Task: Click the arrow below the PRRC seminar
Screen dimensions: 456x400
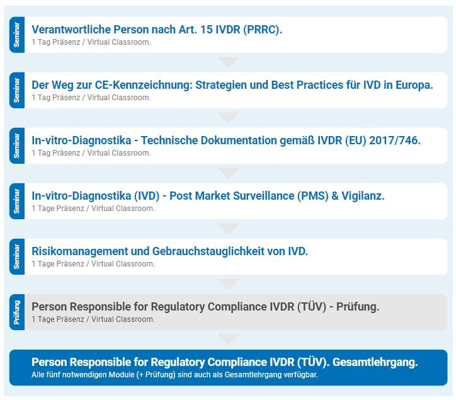Action: [x=228, y=62]
